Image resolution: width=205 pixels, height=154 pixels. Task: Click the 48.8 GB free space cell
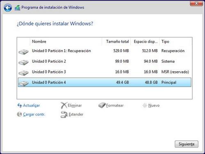[x=151, y=82]
